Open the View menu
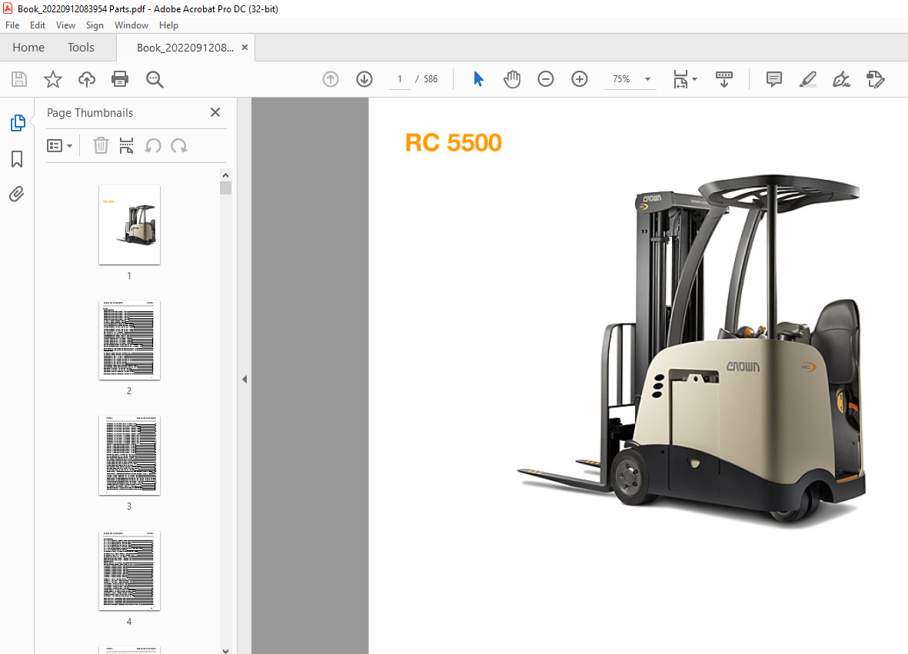Screen dimensions: 908x654 (x=65, y=25)
